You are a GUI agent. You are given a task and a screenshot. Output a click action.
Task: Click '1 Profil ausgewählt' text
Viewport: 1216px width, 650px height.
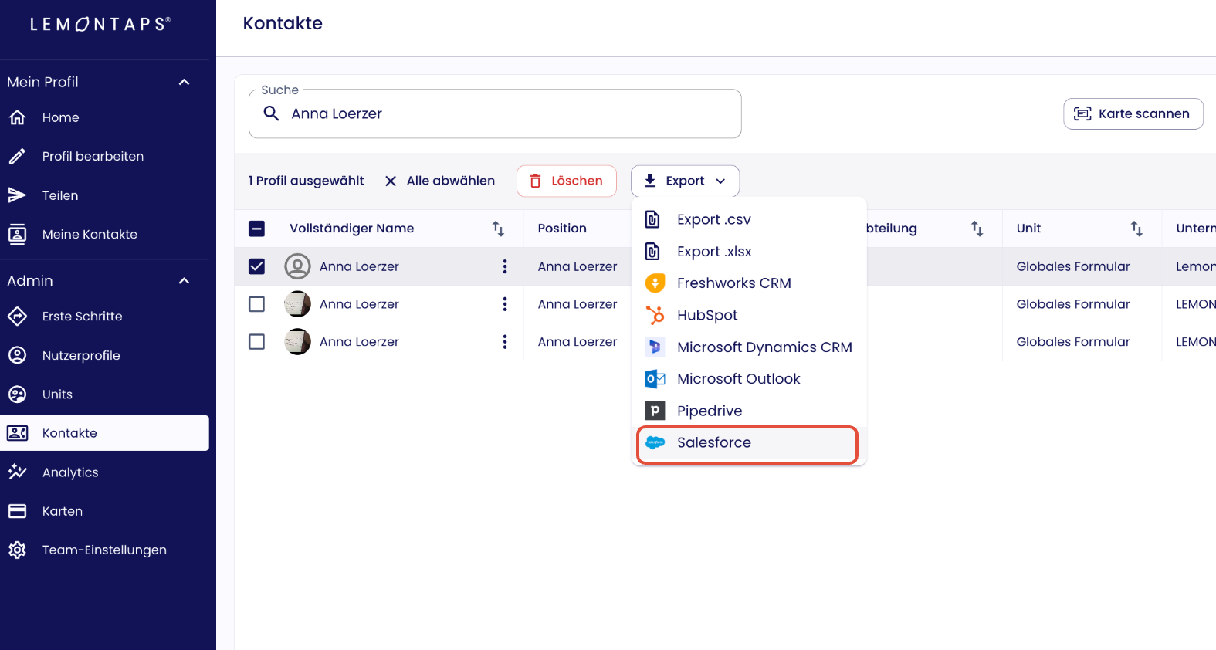tap(306, 181)
